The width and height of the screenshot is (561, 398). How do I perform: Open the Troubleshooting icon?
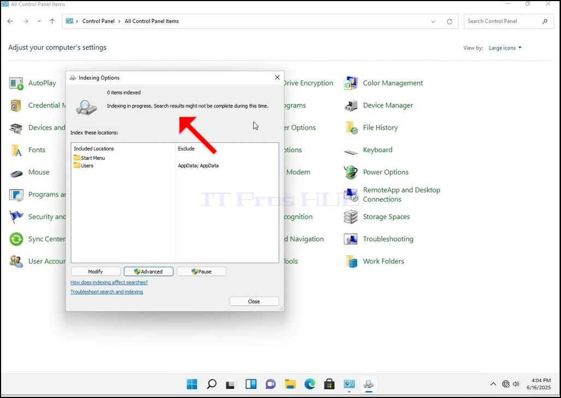click(351, 239)
